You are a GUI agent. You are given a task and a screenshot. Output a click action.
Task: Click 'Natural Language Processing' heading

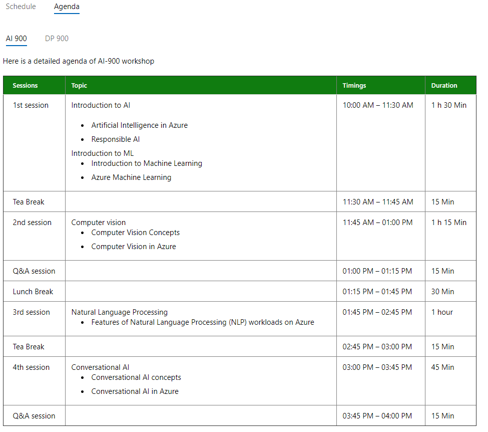pos(119,312)
